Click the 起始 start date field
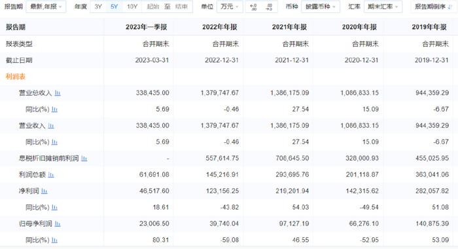Image resolution: width=458 pixels, height=249 pixels. (x=153, y=7)
